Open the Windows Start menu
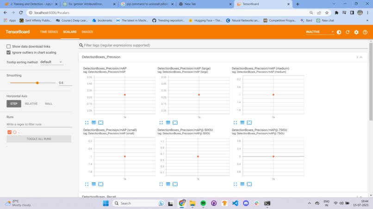 coord(106,203)
